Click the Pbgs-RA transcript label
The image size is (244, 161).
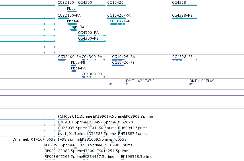tap(77, 27)
